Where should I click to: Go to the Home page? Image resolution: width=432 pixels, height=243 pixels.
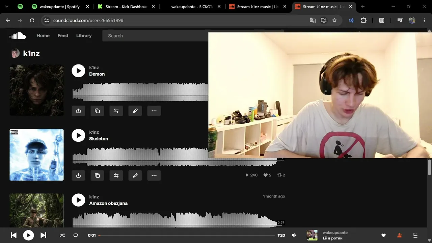click(43, 35)
